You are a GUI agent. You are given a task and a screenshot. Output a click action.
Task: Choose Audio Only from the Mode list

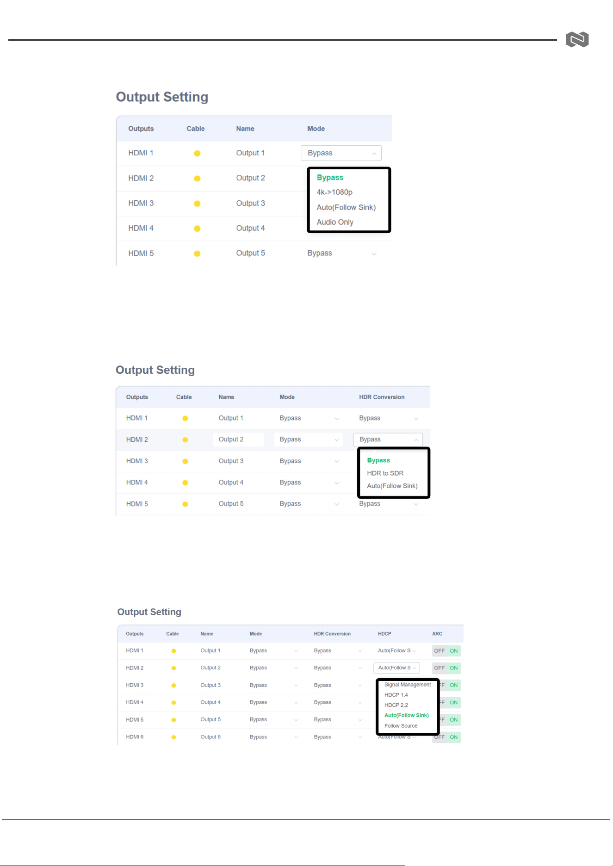[335, 223]
